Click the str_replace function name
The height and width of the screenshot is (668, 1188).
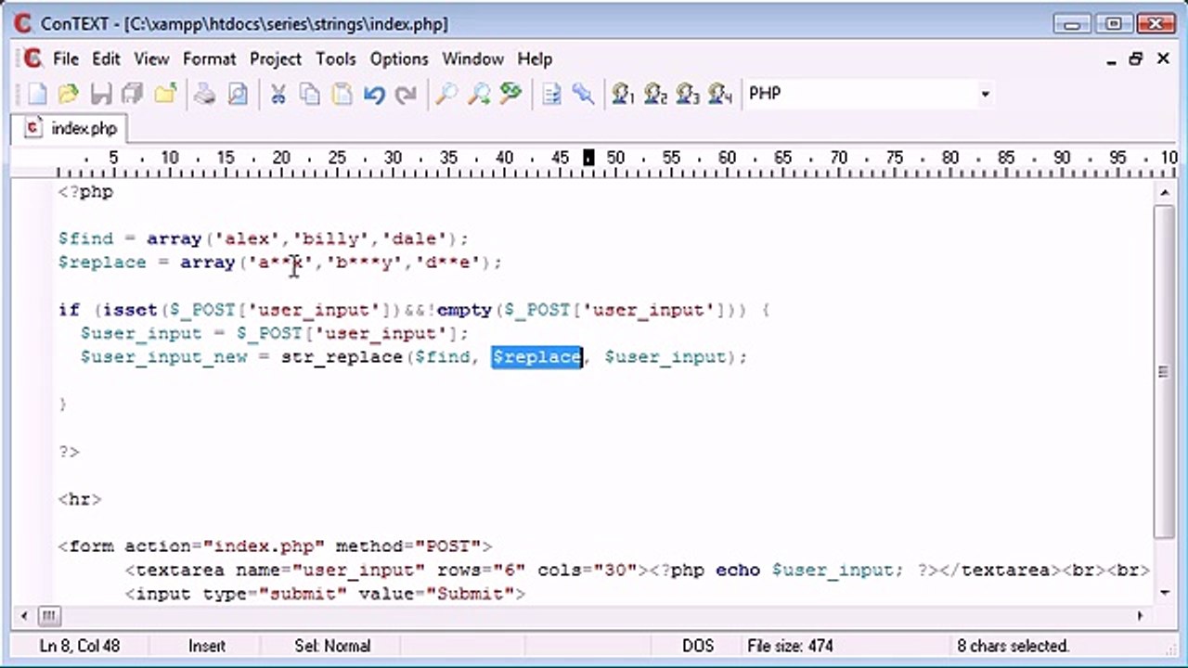(342, 357)
